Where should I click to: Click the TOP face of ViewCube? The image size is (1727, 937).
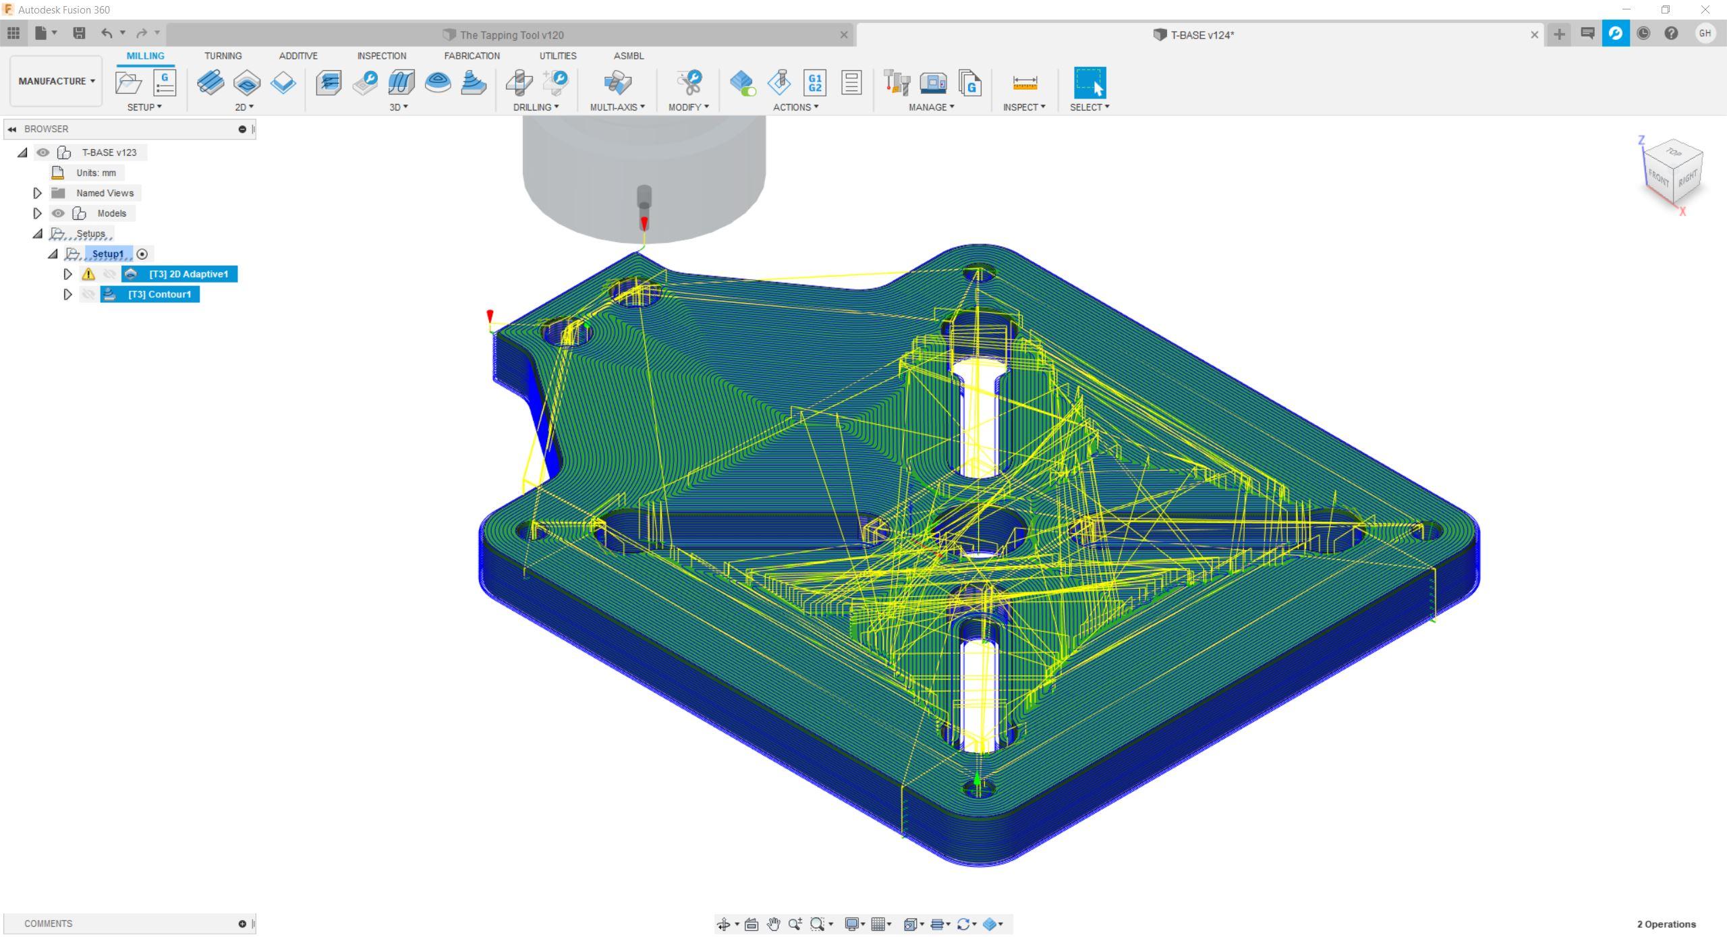pyautogui.click(x=1674, y=152)
